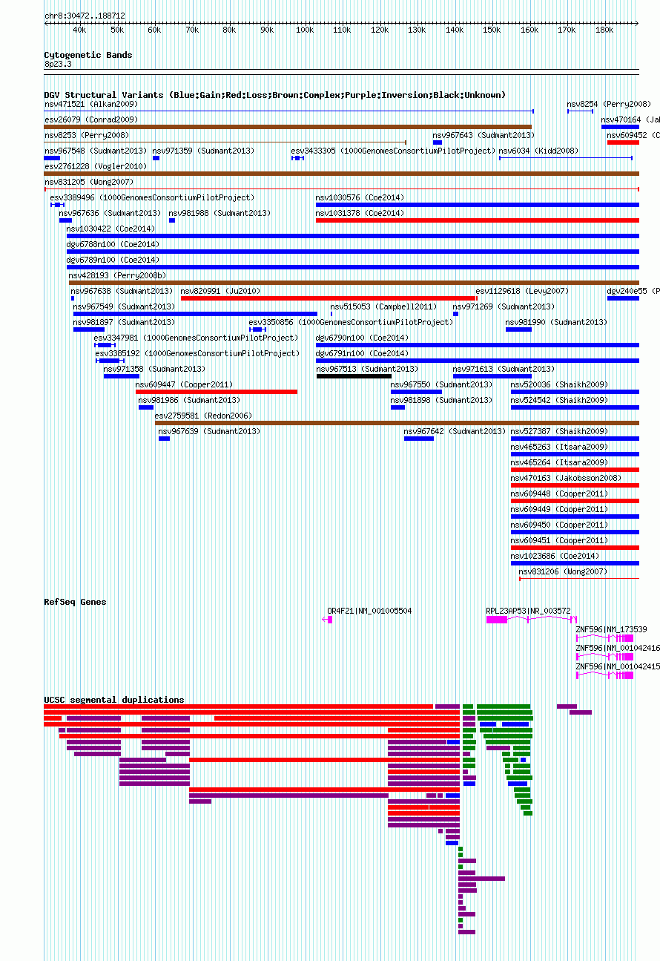Open esv2761228 (Vogler2010) label
The height and width of the screenshot is (961, 660).
[96, 167]
